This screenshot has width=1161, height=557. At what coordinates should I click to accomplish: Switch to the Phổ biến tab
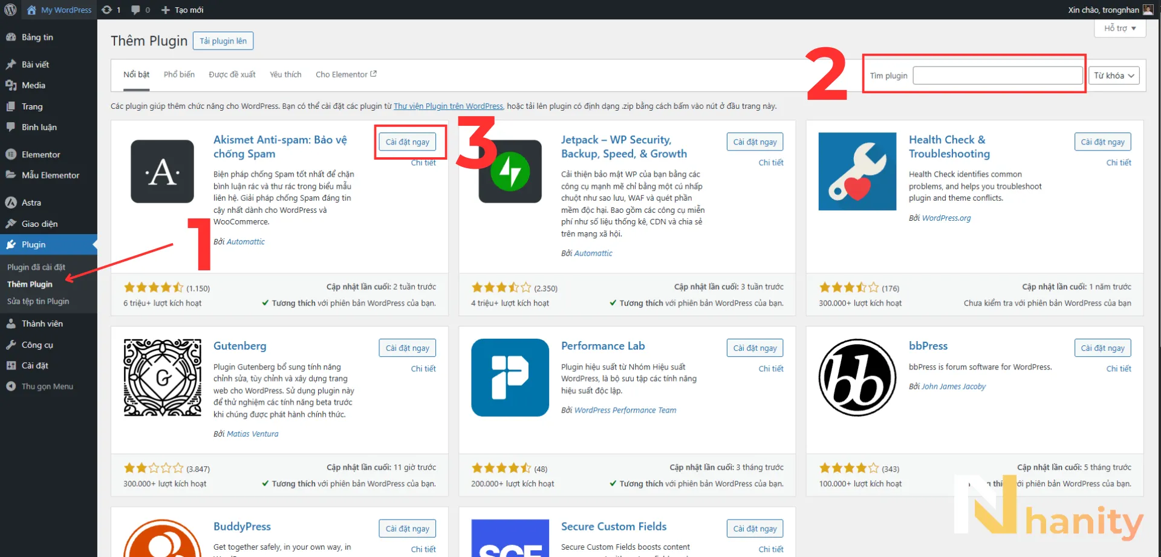[x=179, y=74]
